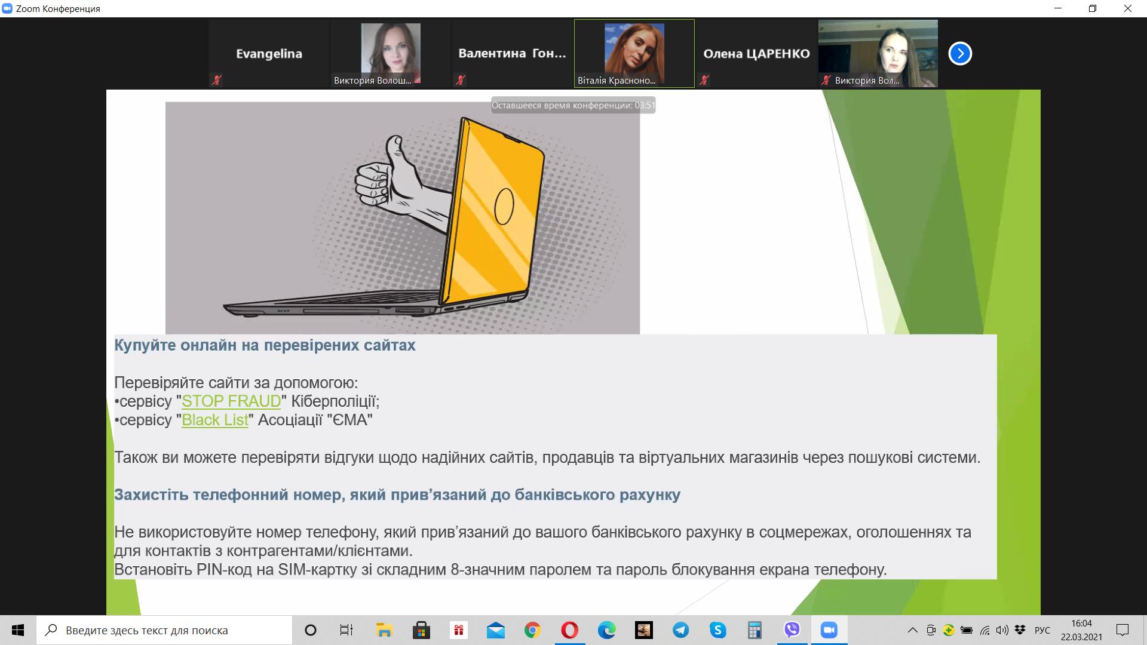1147x645 pixels.
Task: Open the volume control in tray
Action: pos(1002,630)
